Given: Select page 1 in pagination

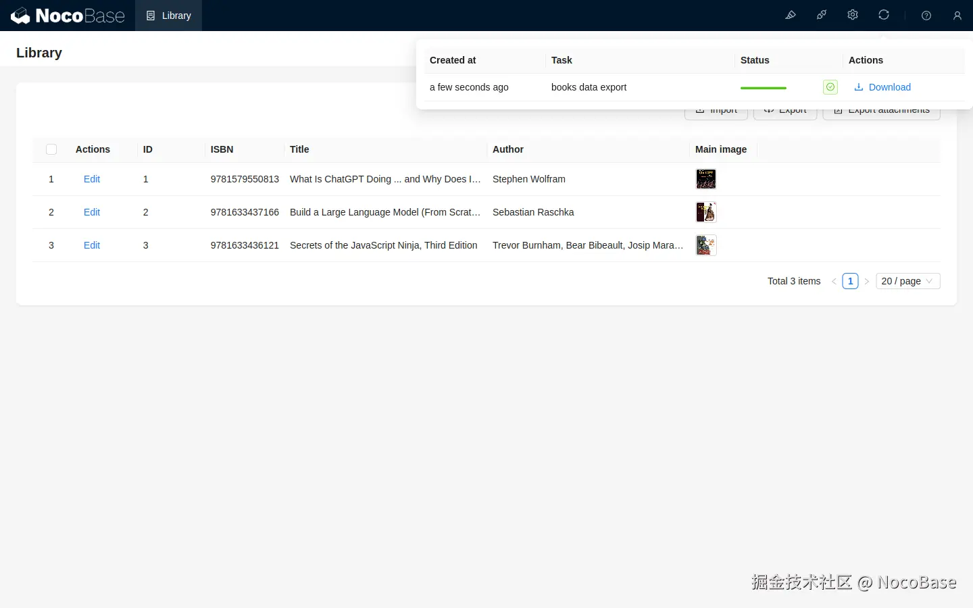Looking at the screenshot, I should point(851,281).
